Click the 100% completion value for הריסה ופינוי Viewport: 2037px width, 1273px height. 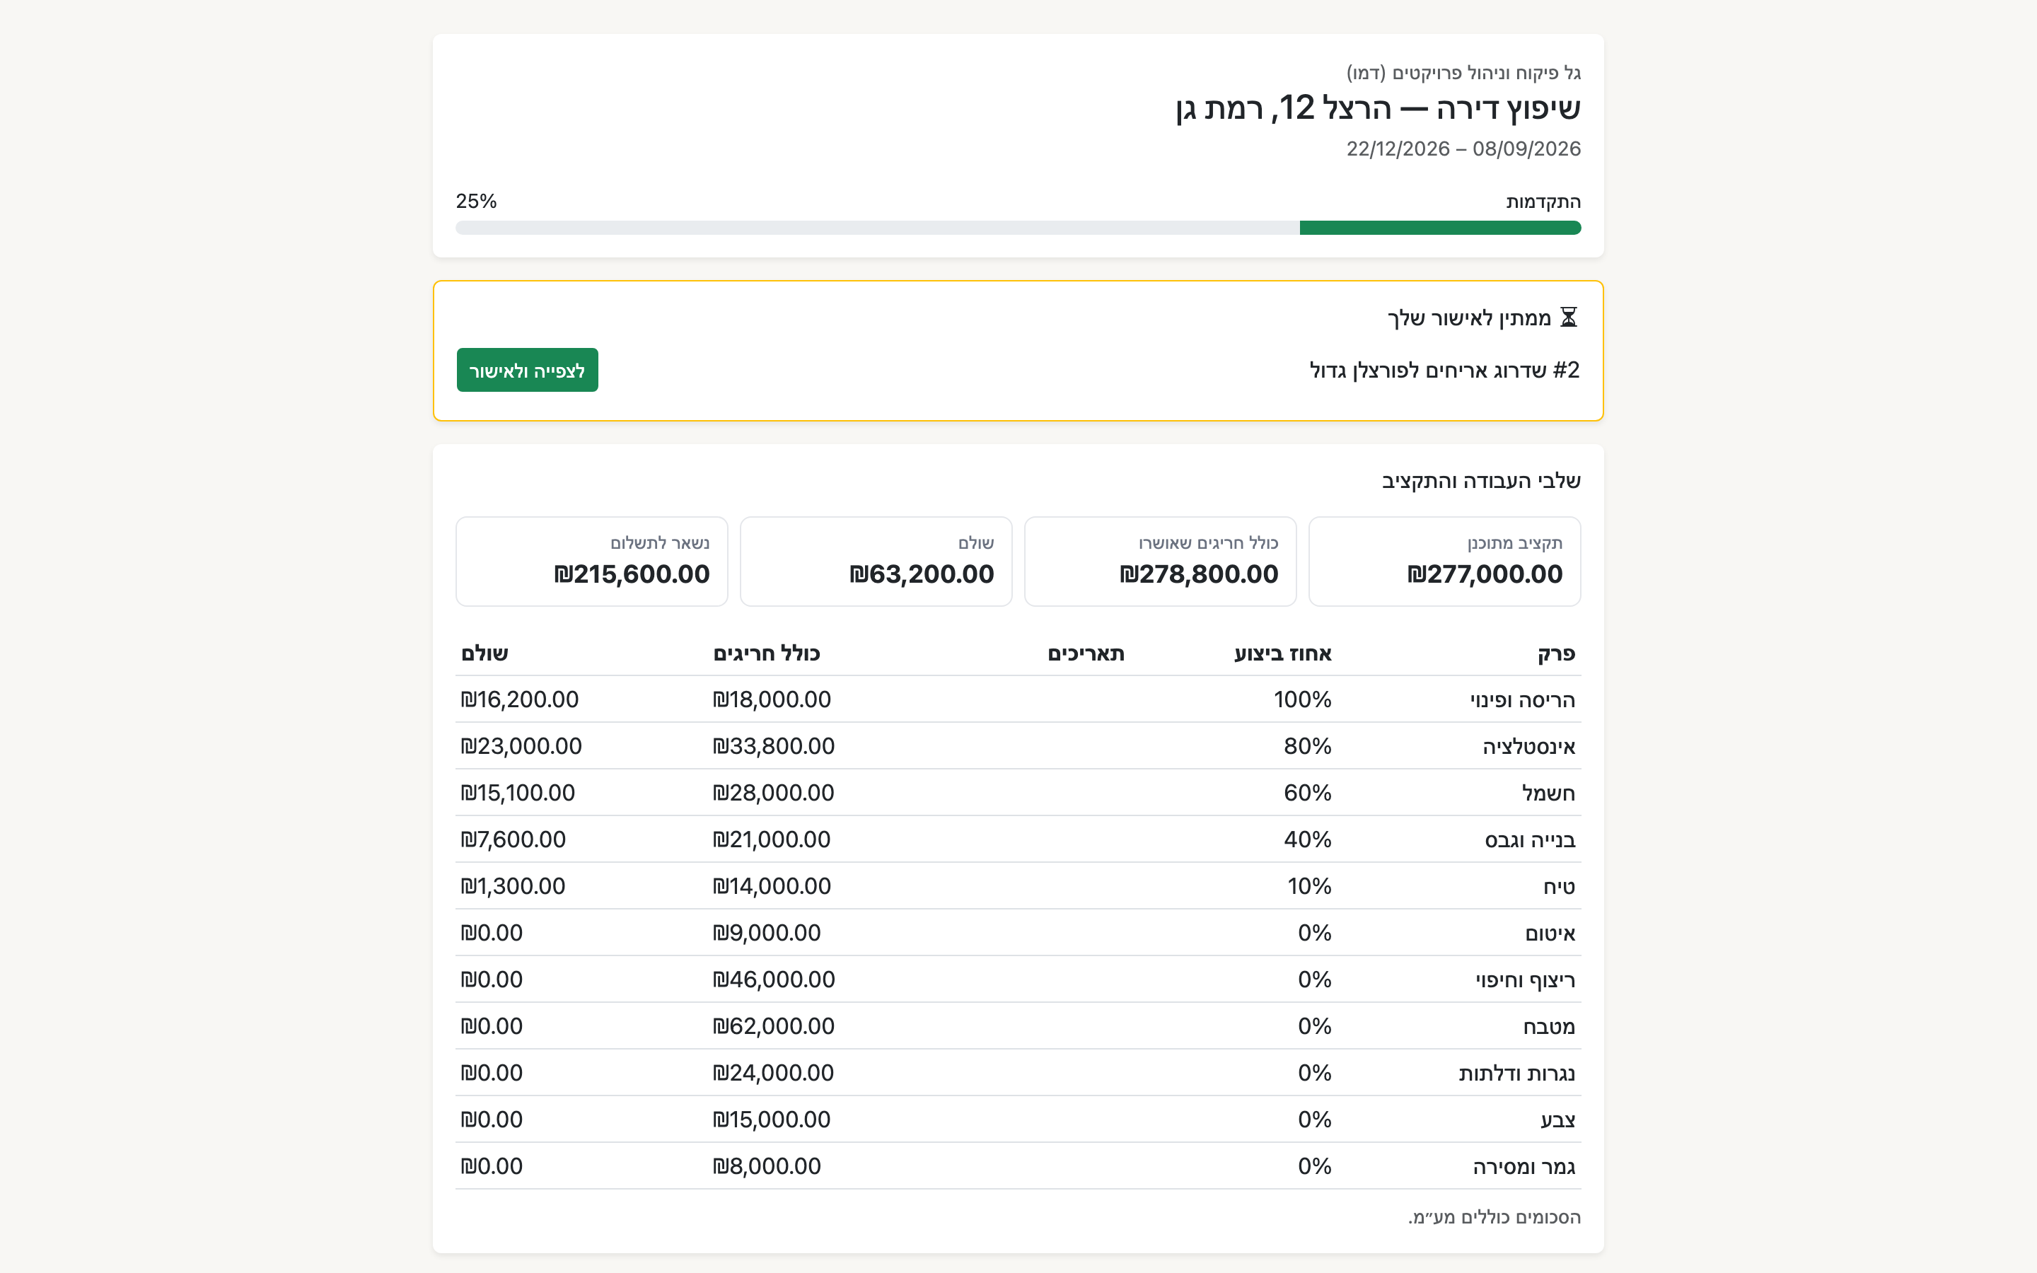[x=1302, y=699]
